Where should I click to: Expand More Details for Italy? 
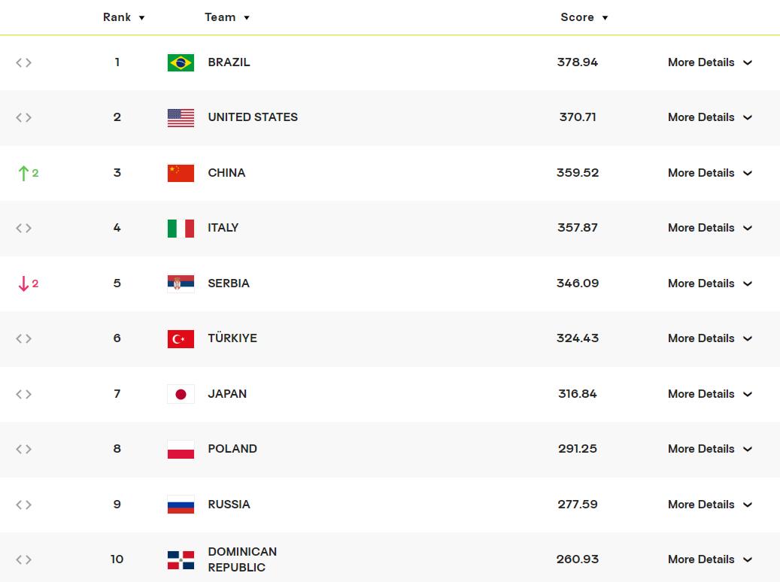[709, 228]
